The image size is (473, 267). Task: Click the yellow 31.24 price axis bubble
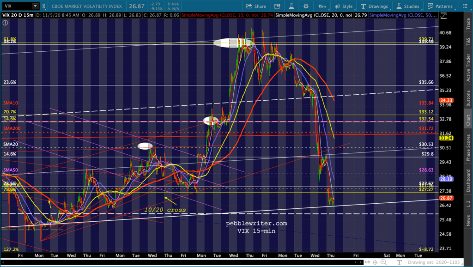pos(446,138)
